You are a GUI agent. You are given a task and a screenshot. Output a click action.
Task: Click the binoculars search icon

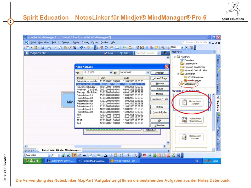pos(165,53)
